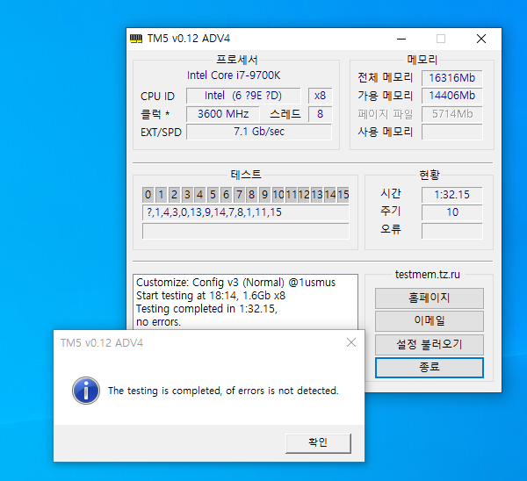Image resolution: width=527 pixels, height=481 pixels.
Task: Select test number 7 box
Action: (239, 195)
